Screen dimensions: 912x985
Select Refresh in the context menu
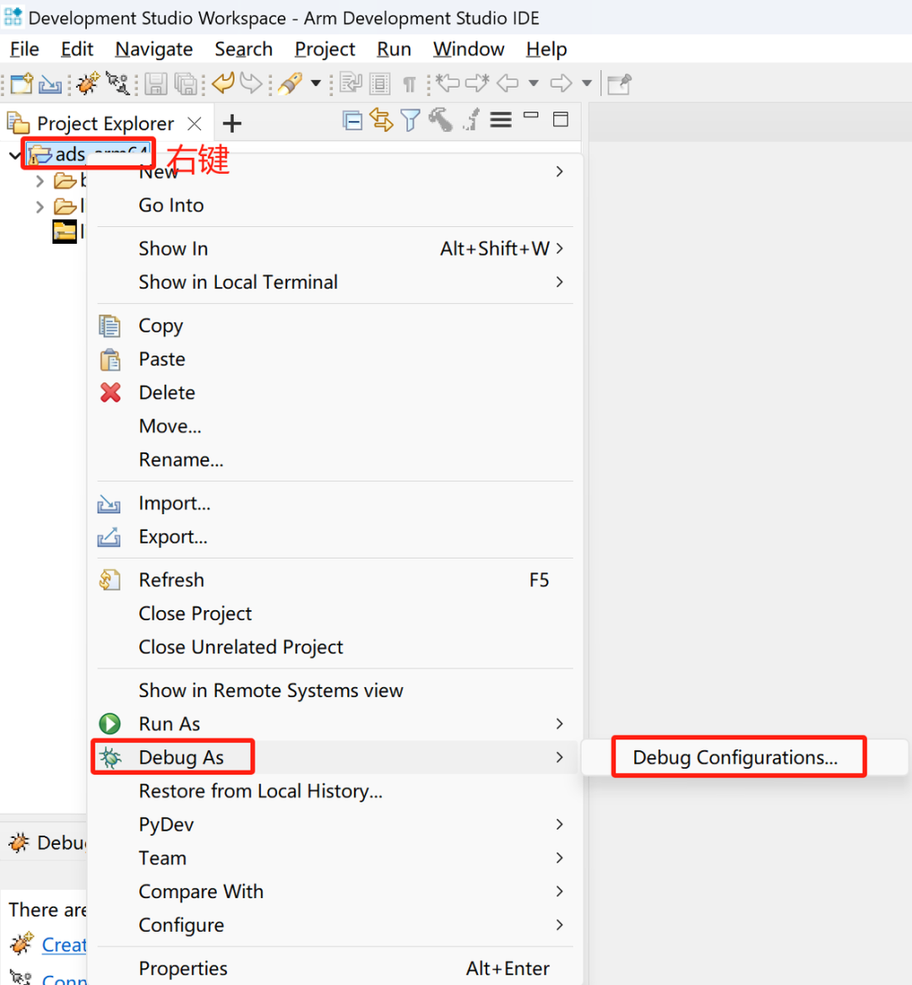point(171,580)
